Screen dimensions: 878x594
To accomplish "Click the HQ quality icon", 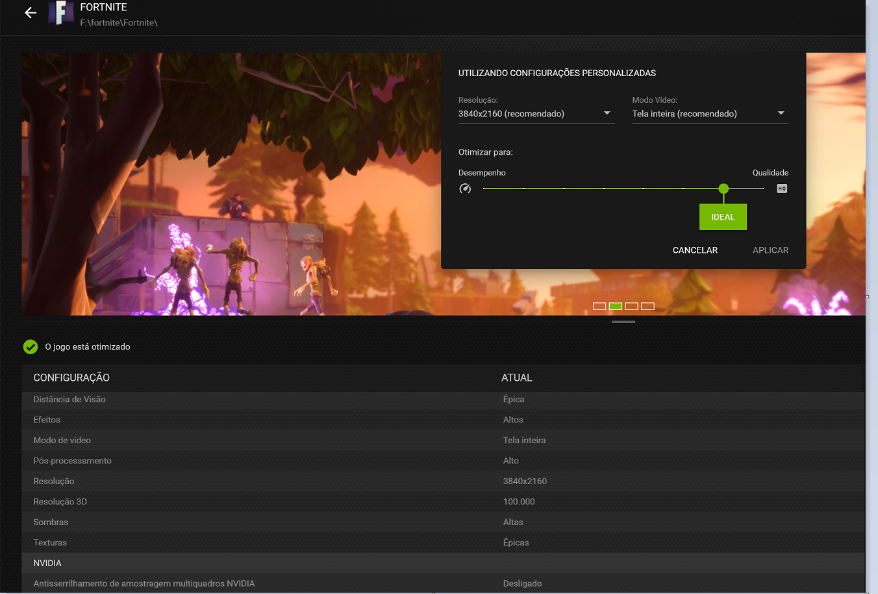I will pos(782,188).
